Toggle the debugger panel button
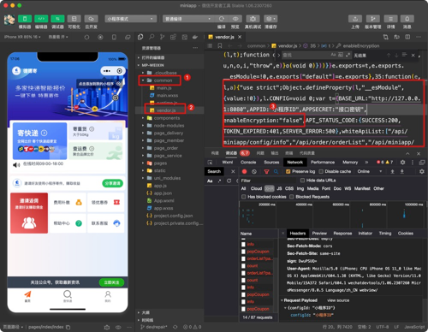 tap(57, 19)
